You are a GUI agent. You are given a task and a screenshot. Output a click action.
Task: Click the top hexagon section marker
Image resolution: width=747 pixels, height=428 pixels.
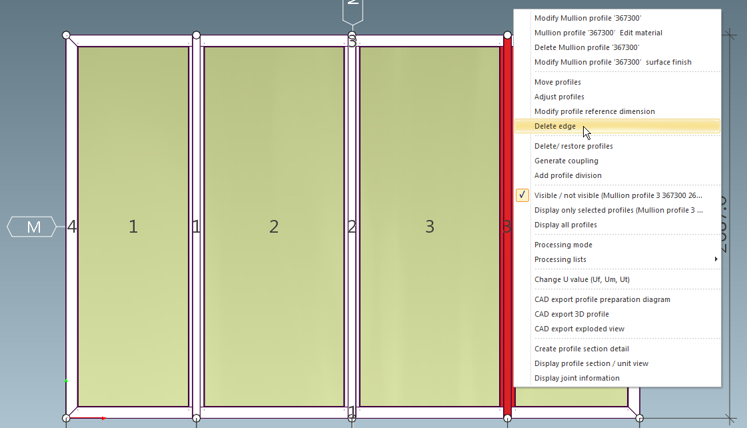click(x=353, y=9)
